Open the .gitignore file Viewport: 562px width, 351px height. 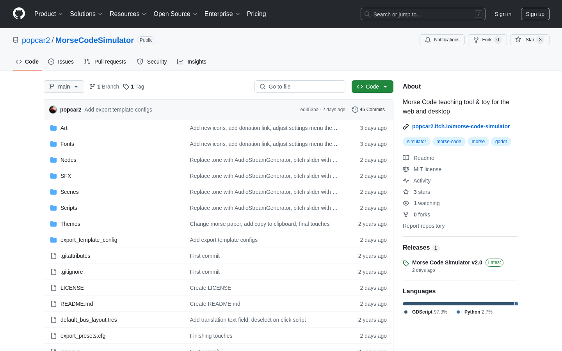pyautogui.click(x=71, y=272)
